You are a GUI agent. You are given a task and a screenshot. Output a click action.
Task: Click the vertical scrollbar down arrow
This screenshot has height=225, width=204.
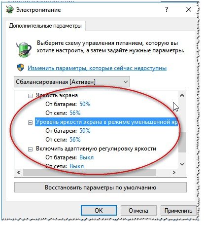coord(182,164)
